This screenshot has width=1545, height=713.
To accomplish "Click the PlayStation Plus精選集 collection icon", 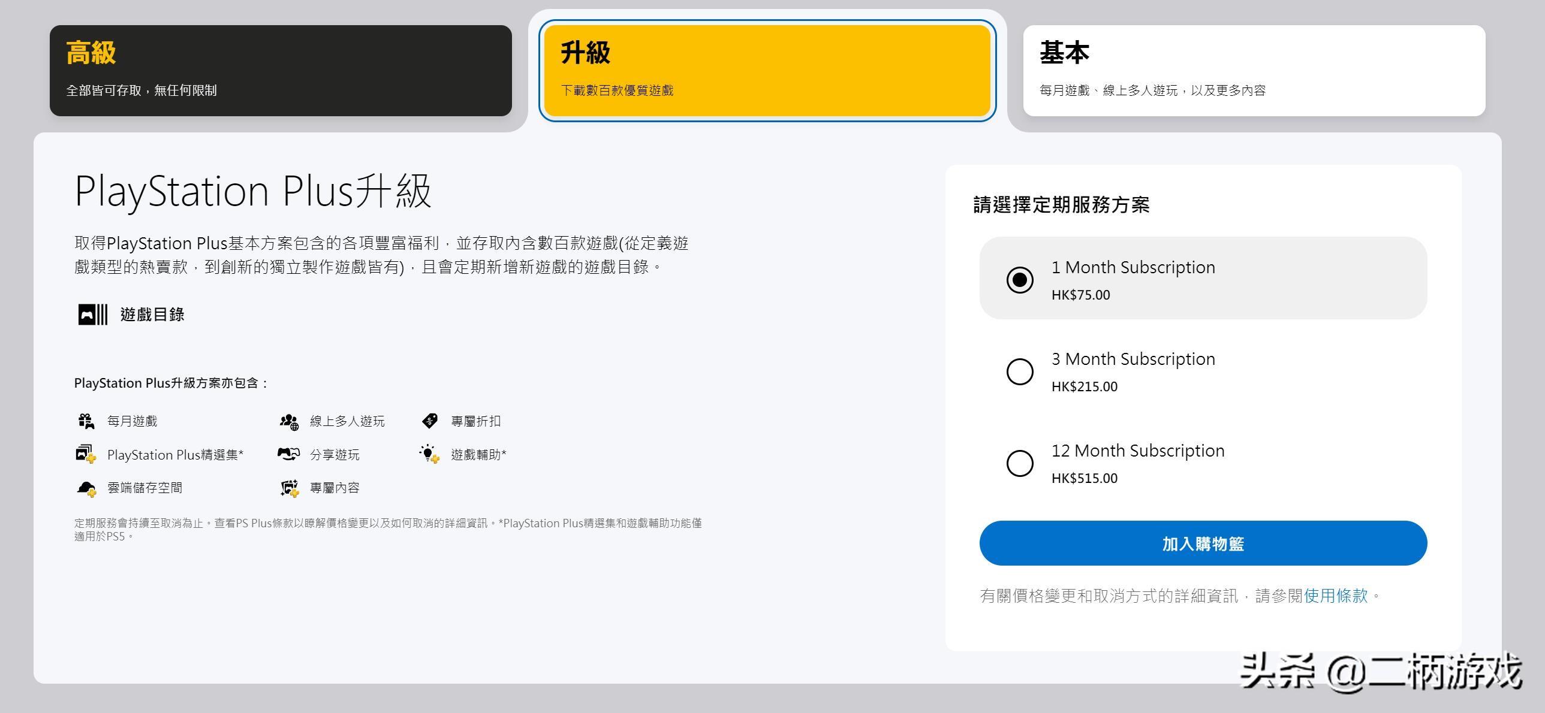I will pos(86,454).
